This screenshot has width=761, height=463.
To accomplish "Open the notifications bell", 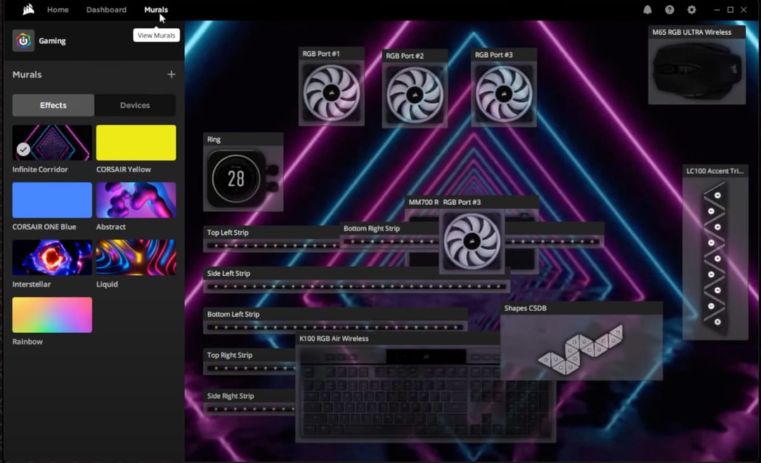I will (x=647, y=10).
